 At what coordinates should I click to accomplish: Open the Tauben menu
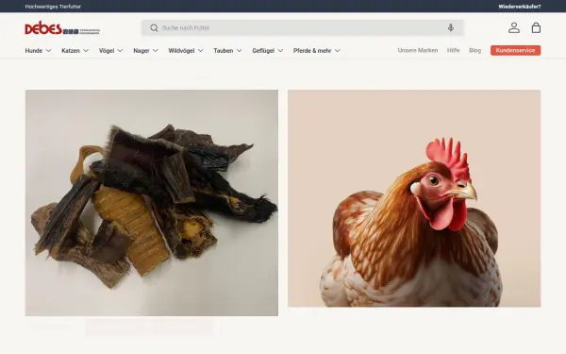[x=223, y=51]
